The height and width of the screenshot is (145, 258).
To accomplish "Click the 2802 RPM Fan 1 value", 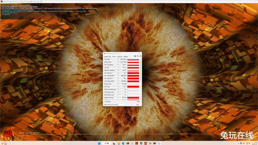I will [x=123, y=76].
